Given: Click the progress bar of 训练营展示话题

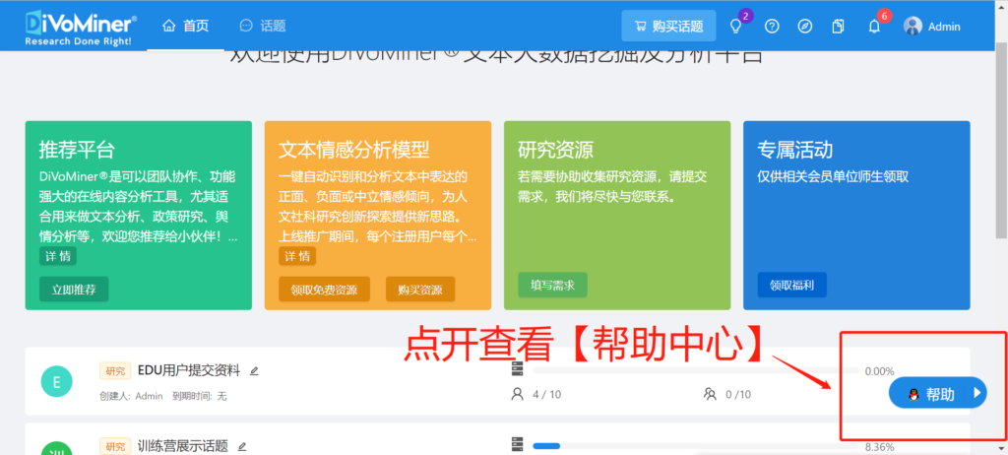Looking at the screenshot, I should 689,447.
